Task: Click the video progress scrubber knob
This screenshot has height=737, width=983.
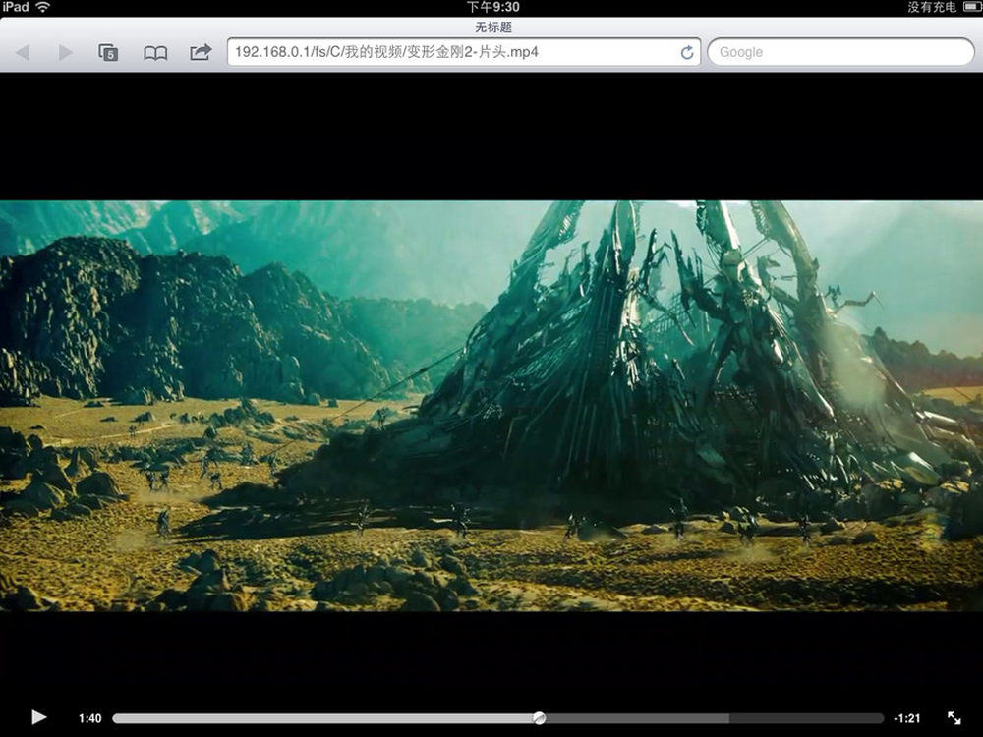Action: 539,718
